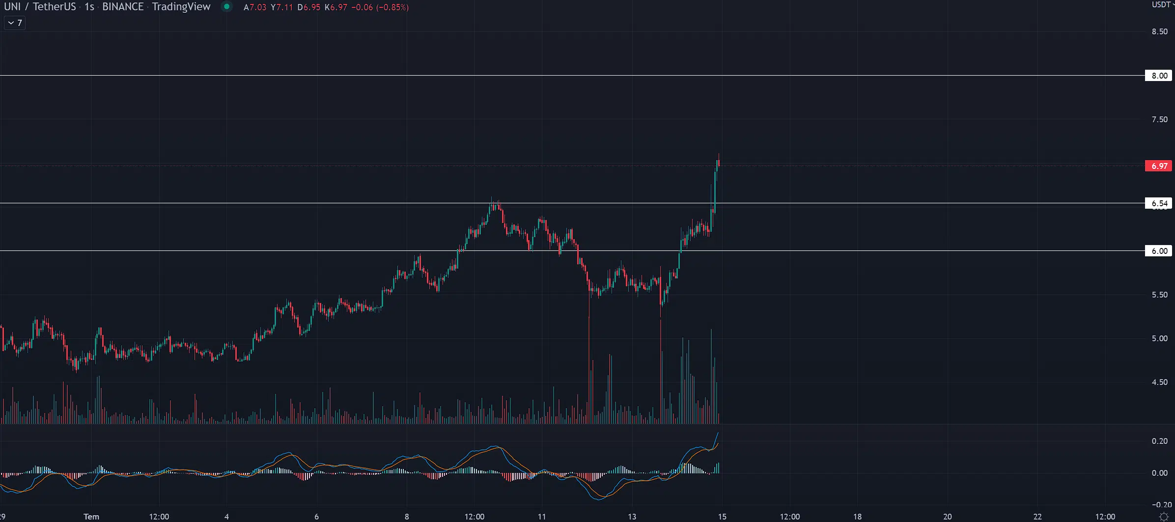This screenshot has width=1175, height=522.
Task: Click the BINANCE exchange label
Action: pos(123,7)
